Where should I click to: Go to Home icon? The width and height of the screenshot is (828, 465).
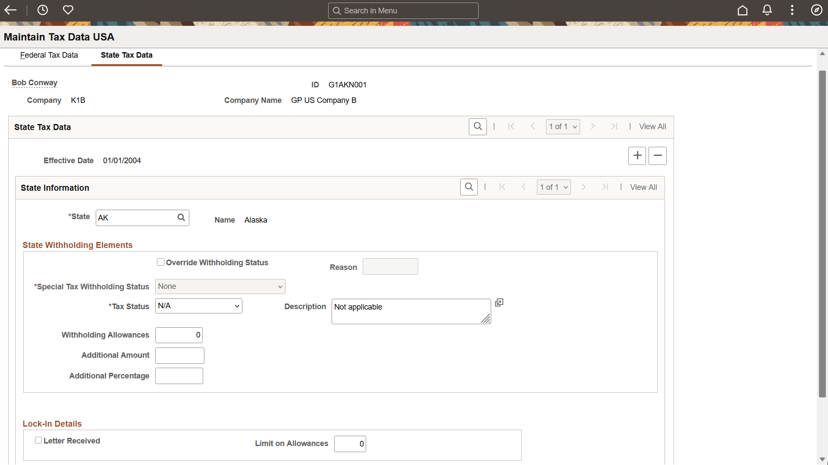pos(742,10)
